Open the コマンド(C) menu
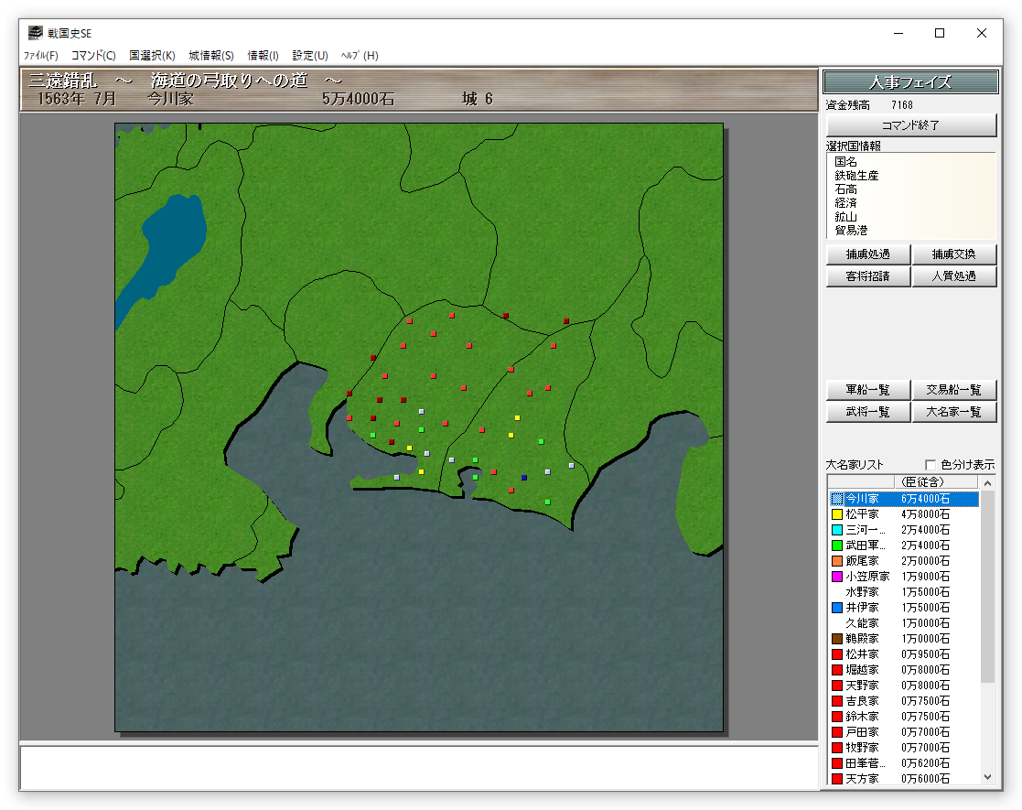1022x810 pixels. (x=93, y=56)
